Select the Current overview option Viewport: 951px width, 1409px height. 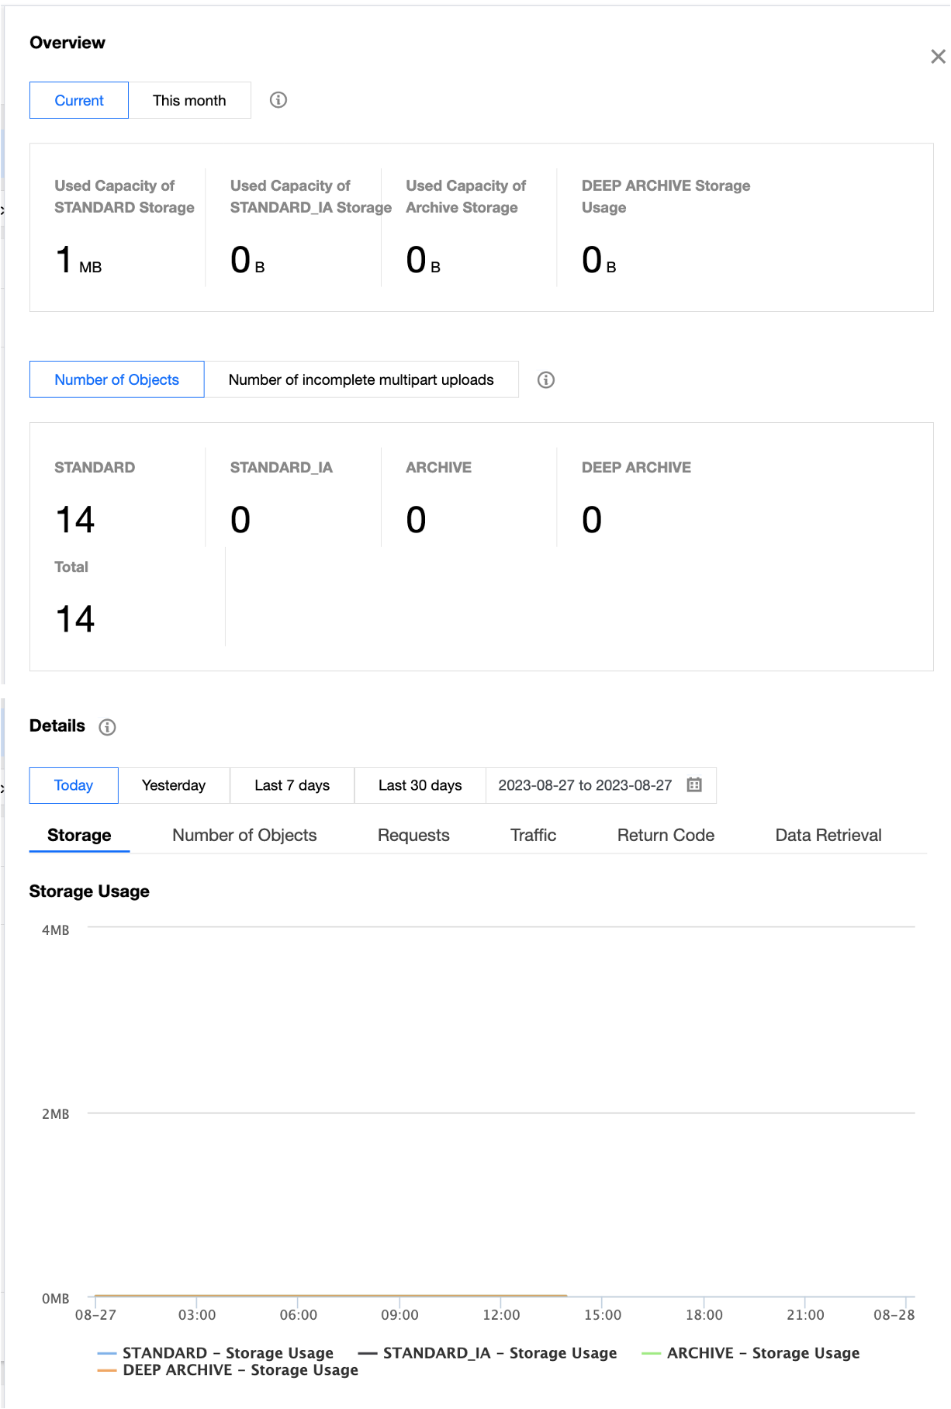pos(79,100)
